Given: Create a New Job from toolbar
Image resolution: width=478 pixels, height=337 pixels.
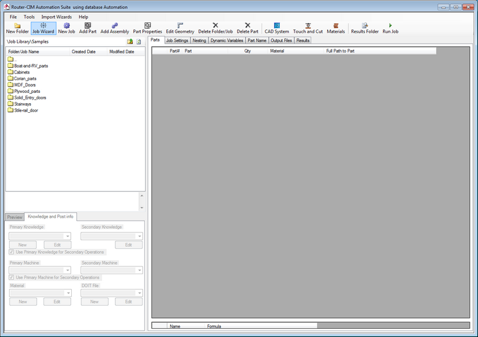Looking at the screenshot, I should pos(67,28).
